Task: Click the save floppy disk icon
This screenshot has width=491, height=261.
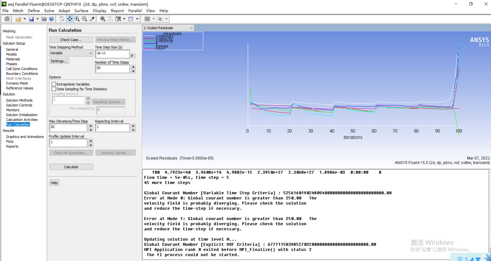Action: (x=31, y=19)
